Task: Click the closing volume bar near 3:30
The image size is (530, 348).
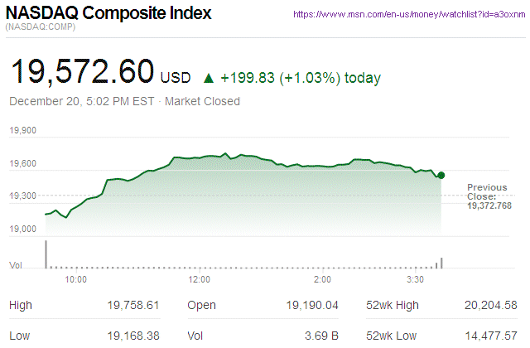Action: click(442, 263)
